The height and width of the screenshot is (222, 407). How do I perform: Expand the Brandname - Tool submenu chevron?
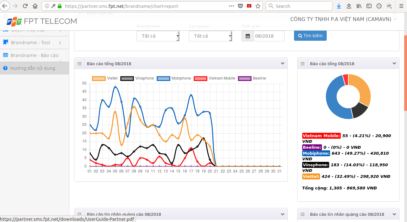click(60, 43)
